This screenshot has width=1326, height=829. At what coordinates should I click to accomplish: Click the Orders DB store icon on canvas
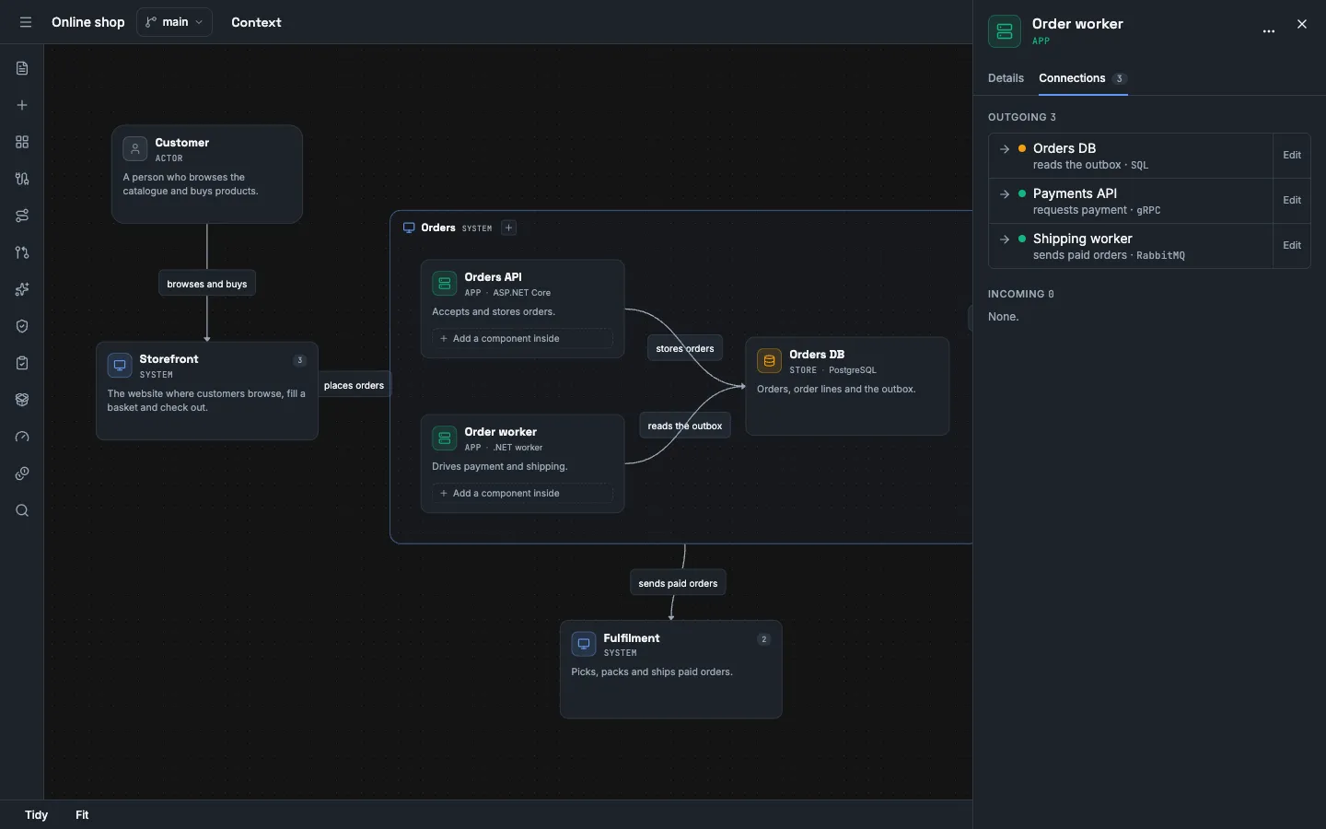(x=769, y=361)
